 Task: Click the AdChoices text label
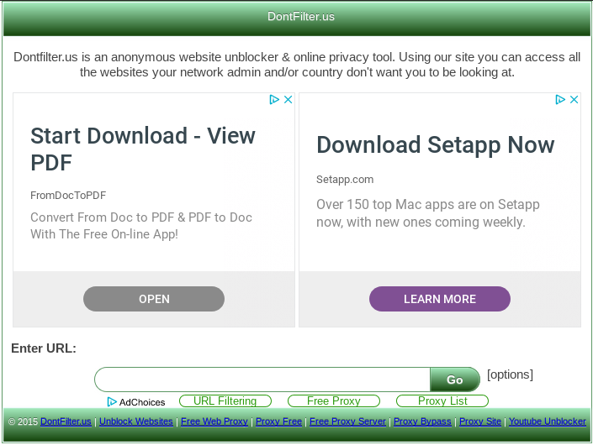click(x=142, y=402)
